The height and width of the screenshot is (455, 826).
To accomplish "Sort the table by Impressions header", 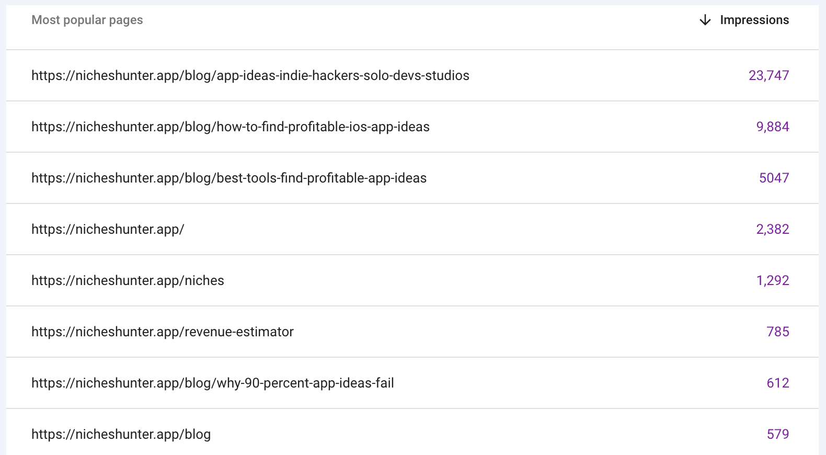I will coord(754,20).
